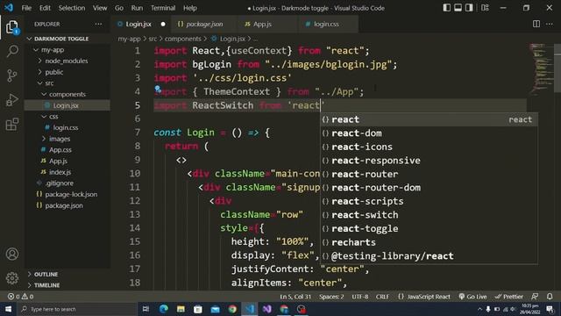Open editor more actions ellipsis
This screenshot has height=316, width=561.
click(550, 24)
